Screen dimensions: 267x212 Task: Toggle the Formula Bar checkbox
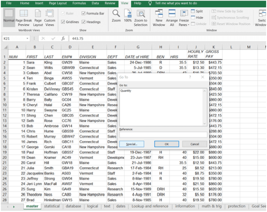tap(83, 14)
